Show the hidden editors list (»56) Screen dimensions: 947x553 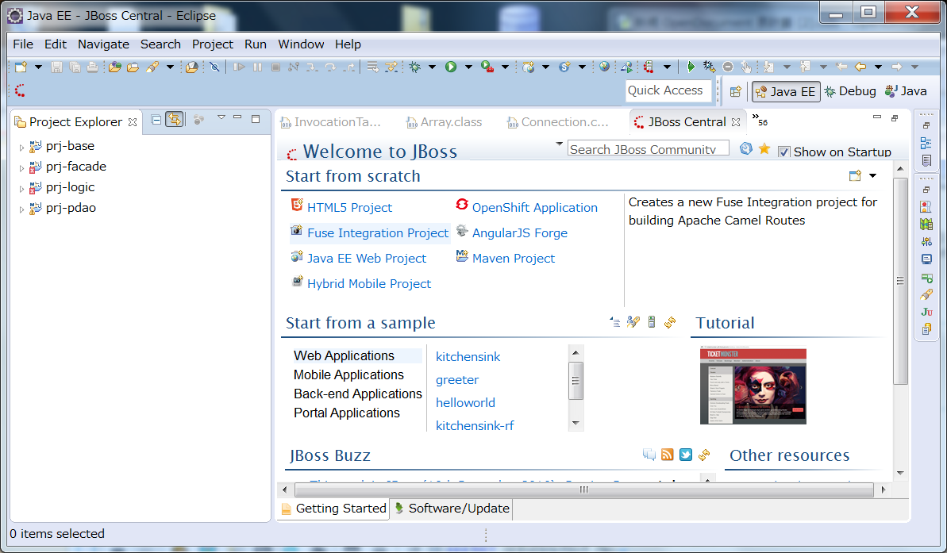(x=760, y=120)
